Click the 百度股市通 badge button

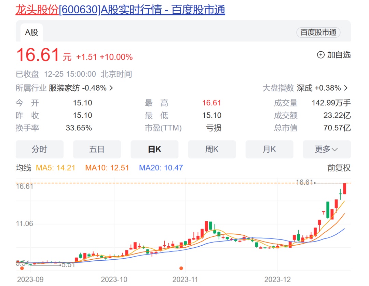pos(318,32)
